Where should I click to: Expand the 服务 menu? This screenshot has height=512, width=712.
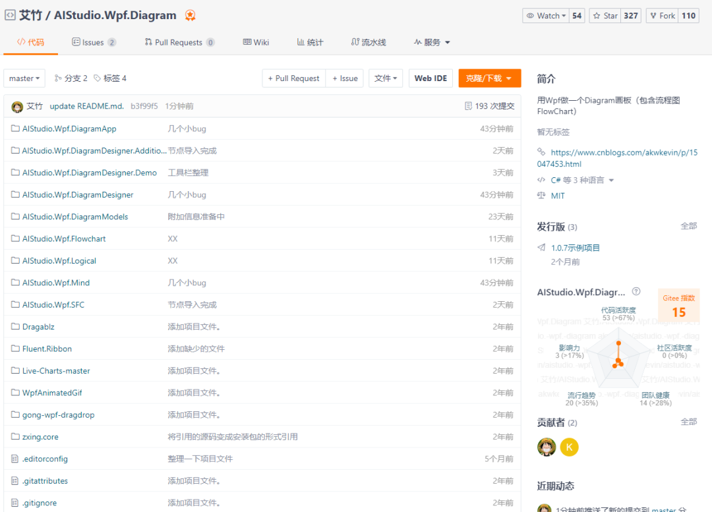coord(432,42)
